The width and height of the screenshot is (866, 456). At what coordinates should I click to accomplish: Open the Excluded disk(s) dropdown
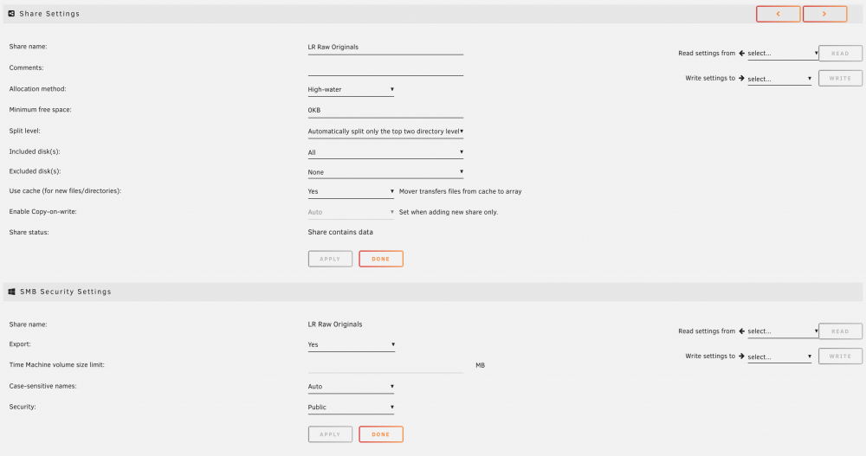pyautogui.click(x=385, y=171)
